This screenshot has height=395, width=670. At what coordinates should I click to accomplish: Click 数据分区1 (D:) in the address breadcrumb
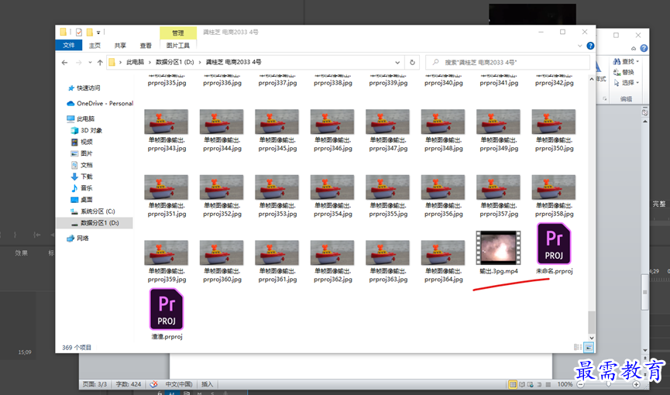[175, 63]
